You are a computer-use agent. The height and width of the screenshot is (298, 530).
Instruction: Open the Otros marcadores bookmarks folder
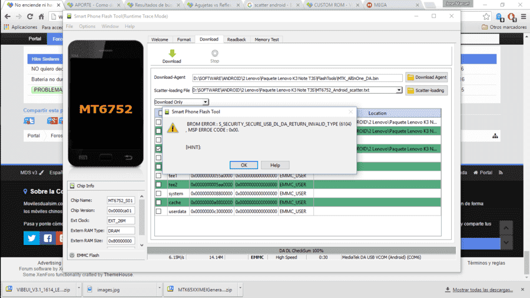(x=503, y=27)
